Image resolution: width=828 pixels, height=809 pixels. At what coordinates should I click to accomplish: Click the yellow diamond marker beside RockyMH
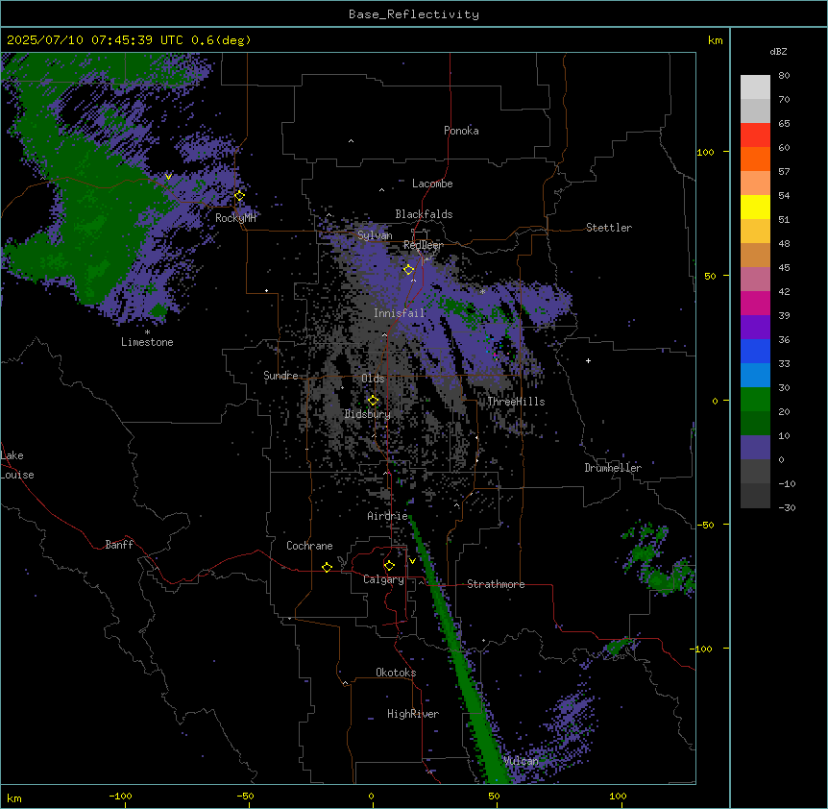tap(239, 196)
